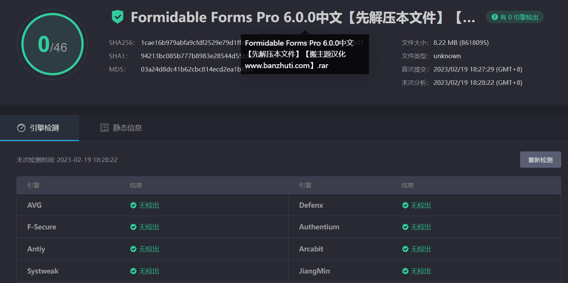This screenshot has height=283, width=568.
Task: Click the 无检出 result text for Antiy
Action: (x=149, y=249)
